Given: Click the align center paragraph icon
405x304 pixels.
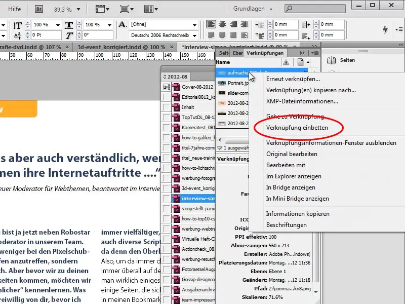Looking at the screenshot, I should pos(222,24).
